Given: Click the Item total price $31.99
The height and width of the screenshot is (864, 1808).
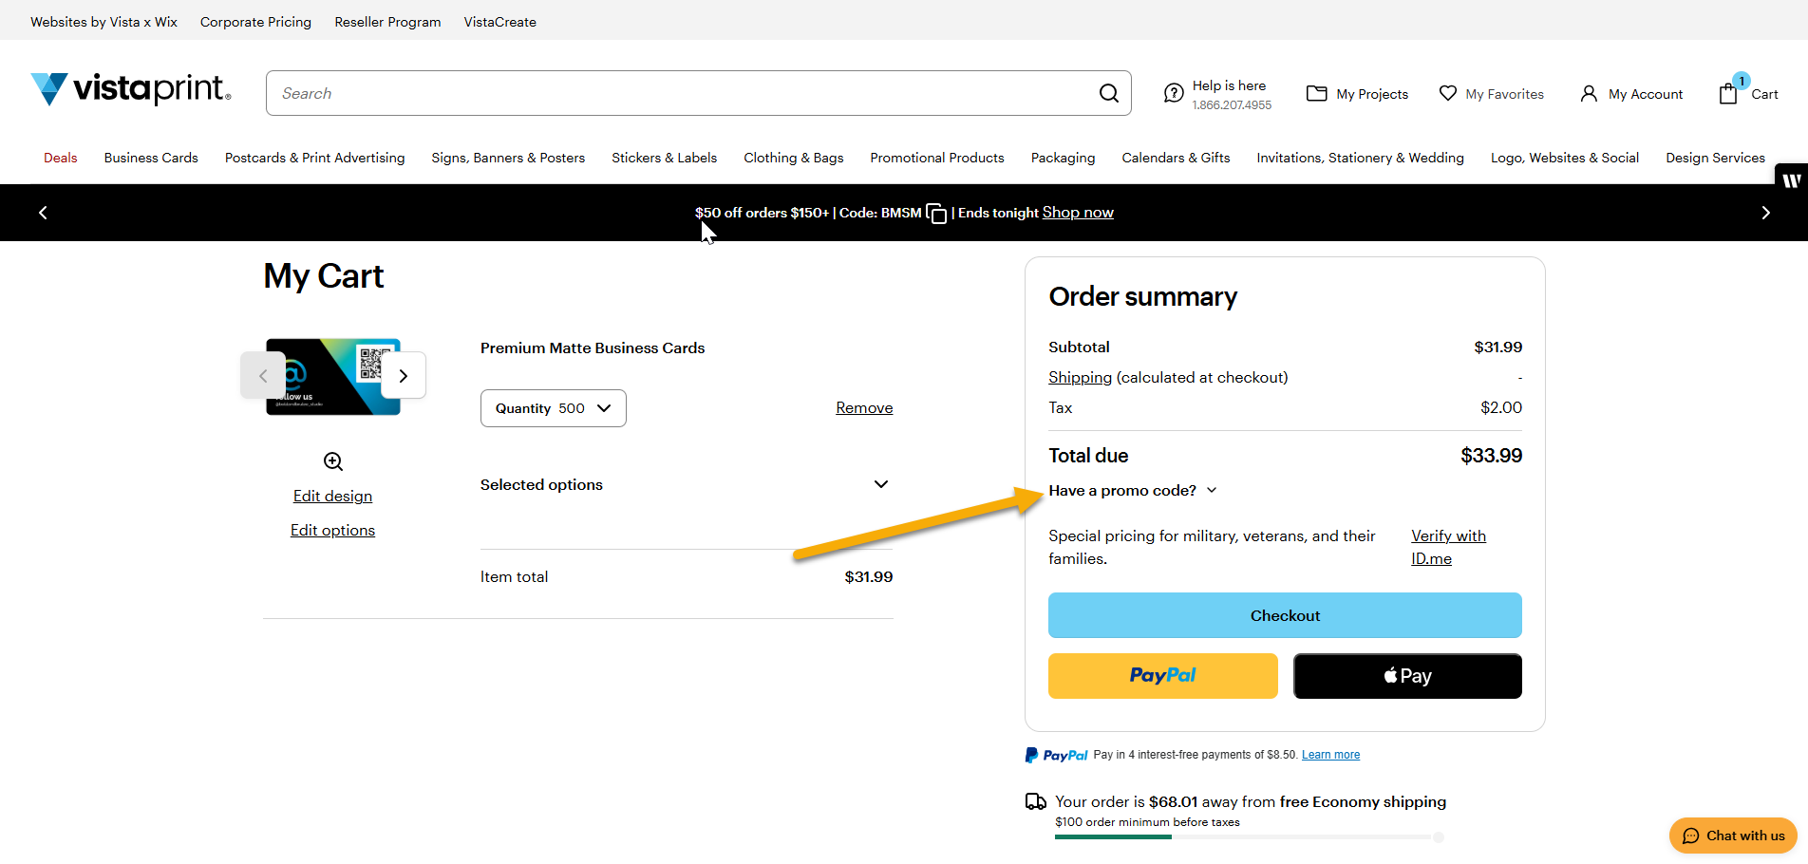Looking at the screenshot, I should (x=869, y=576).
